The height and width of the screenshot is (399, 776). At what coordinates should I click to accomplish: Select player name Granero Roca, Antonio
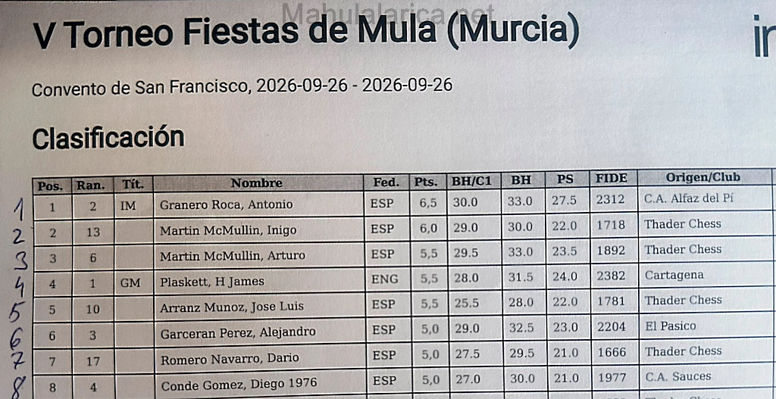click(x=226, y=204)
